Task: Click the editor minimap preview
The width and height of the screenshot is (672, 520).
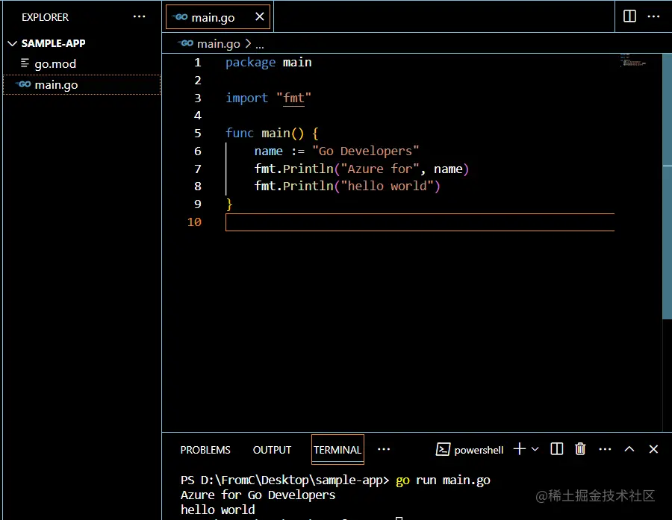Action: tap(633, 60)
